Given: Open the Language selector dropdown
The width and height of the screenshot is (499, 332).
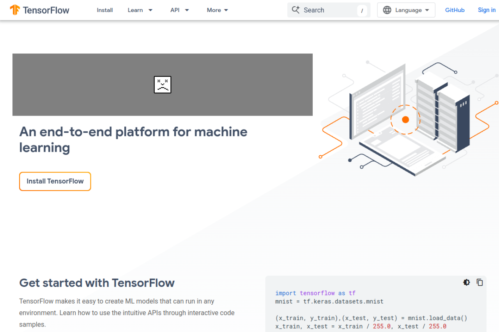Looking at the screenshot, I should 406,10.
